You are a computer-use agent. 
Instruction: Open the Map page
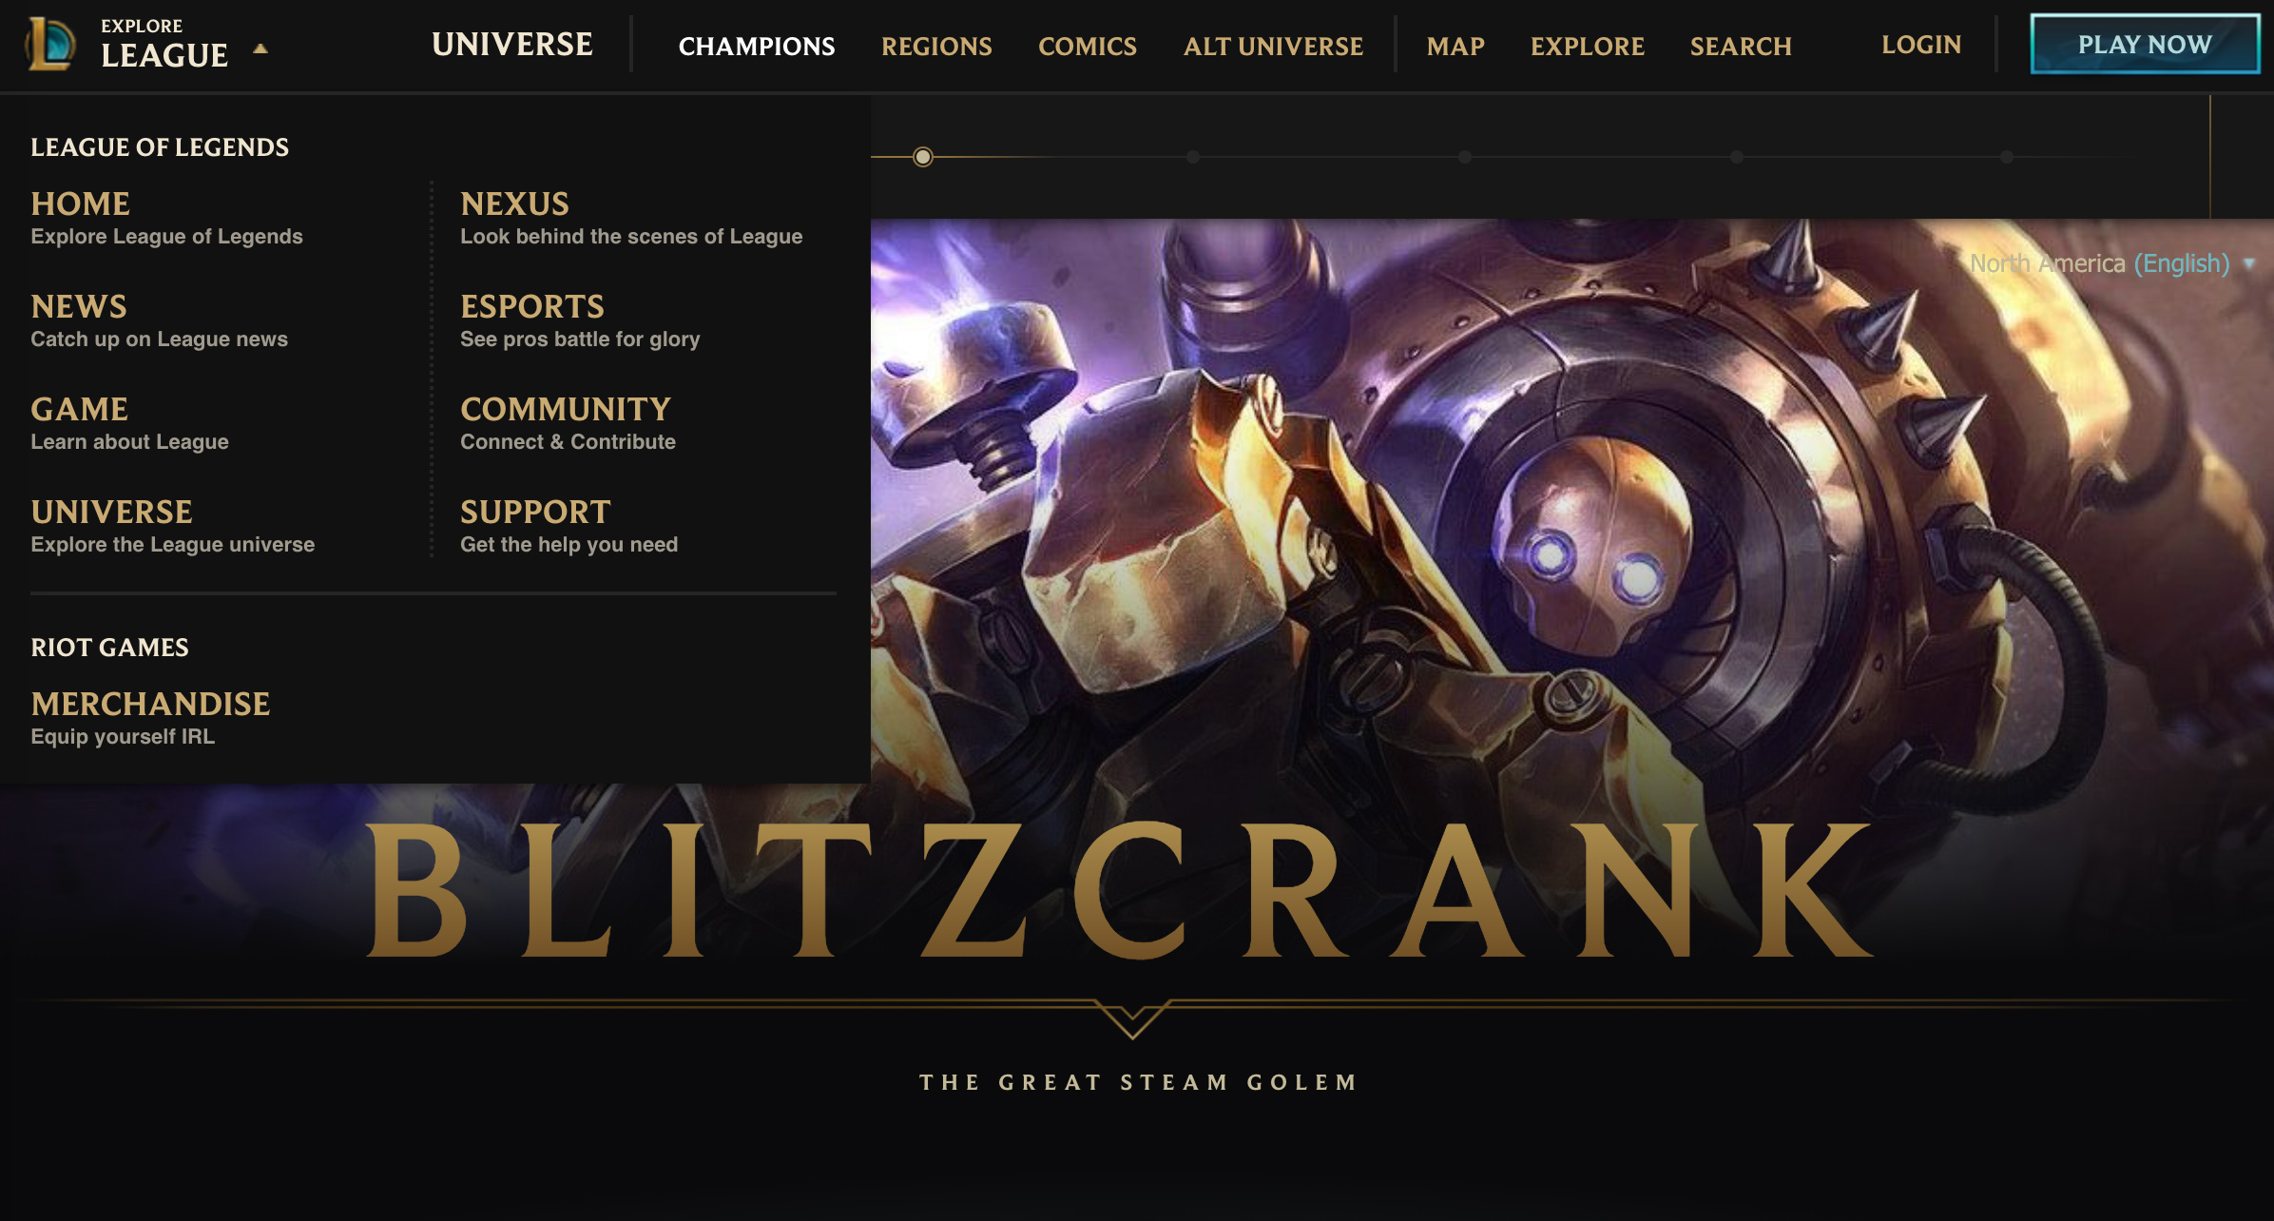click(x=1455, y=46)
